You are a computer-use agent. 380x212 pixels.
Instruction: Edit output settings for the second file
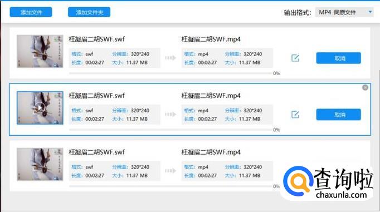pos(295,114)
